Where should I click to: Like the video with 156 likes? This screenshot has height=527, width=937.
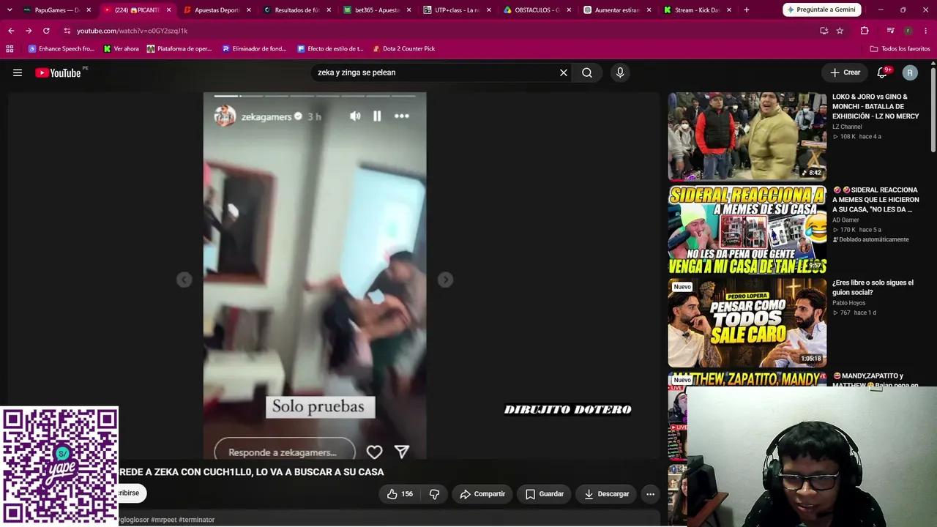[400, 494]
